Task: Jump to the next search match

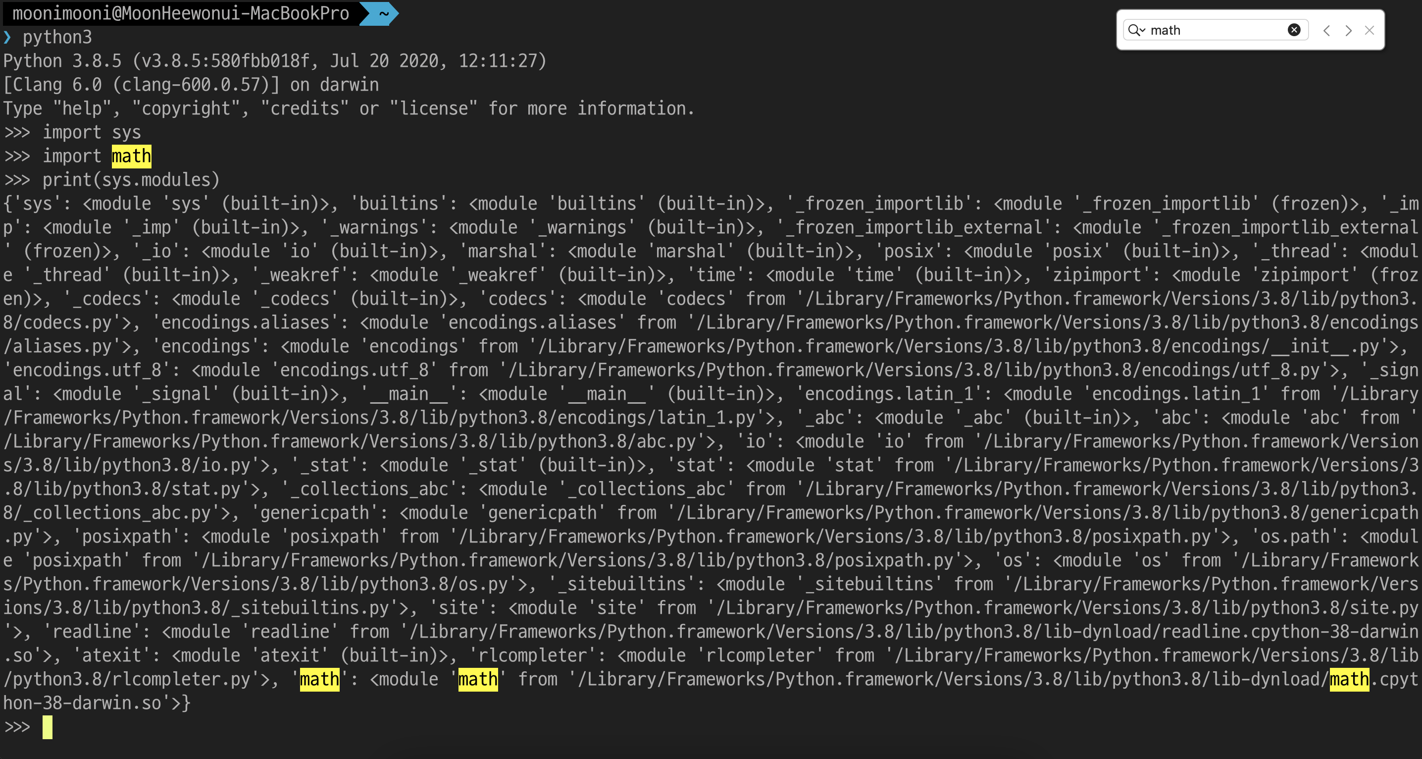Action: pyautogui.click(x=1349, y=30)
